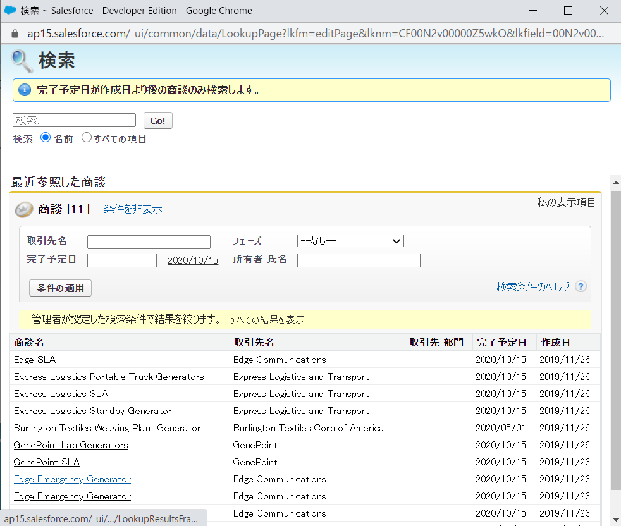Click the blue info icon in the banner
The image size is (621, 526).
(25, 90)
